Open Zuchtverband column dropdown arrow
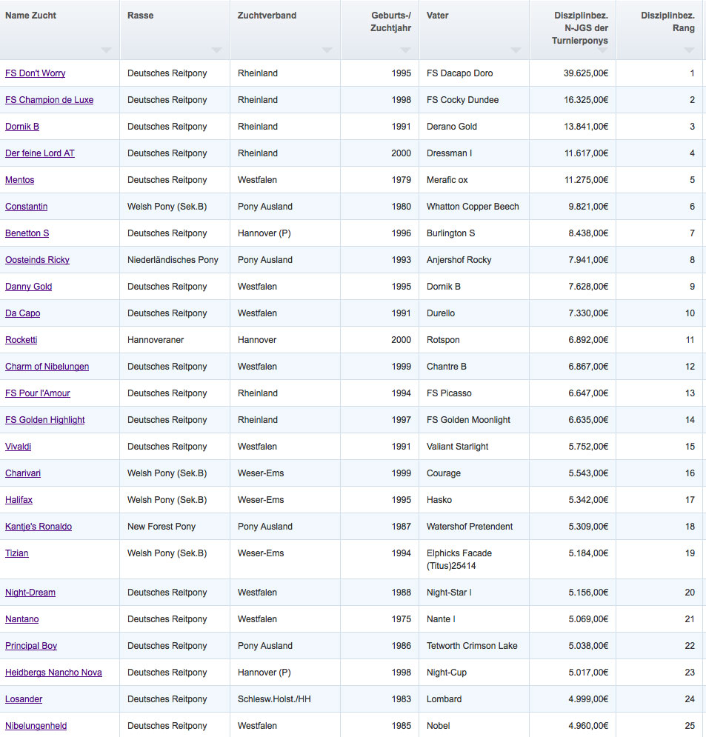706x737 pixels. click(x=327, y=50)
